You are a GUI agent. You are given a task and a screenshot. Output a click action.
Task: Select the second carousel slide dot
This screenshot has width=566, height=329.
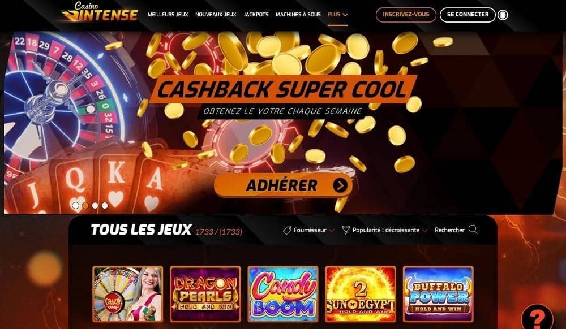point(85,205)
